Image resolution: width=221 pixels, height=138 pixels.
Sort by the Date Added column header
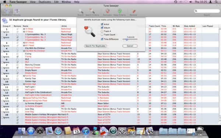coord(193,26)
